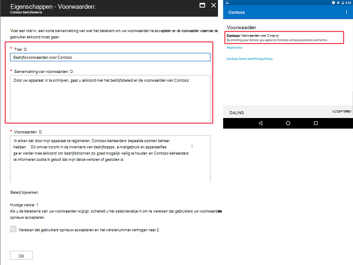
Task: Tap the ACCEPTEREN button on phone
Action: click(x=341, y=111)
